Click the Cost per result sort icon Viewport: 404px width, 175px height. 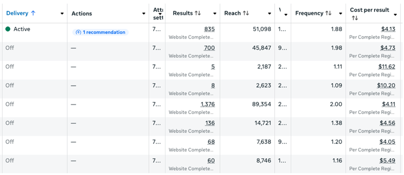tap(355, 18)
